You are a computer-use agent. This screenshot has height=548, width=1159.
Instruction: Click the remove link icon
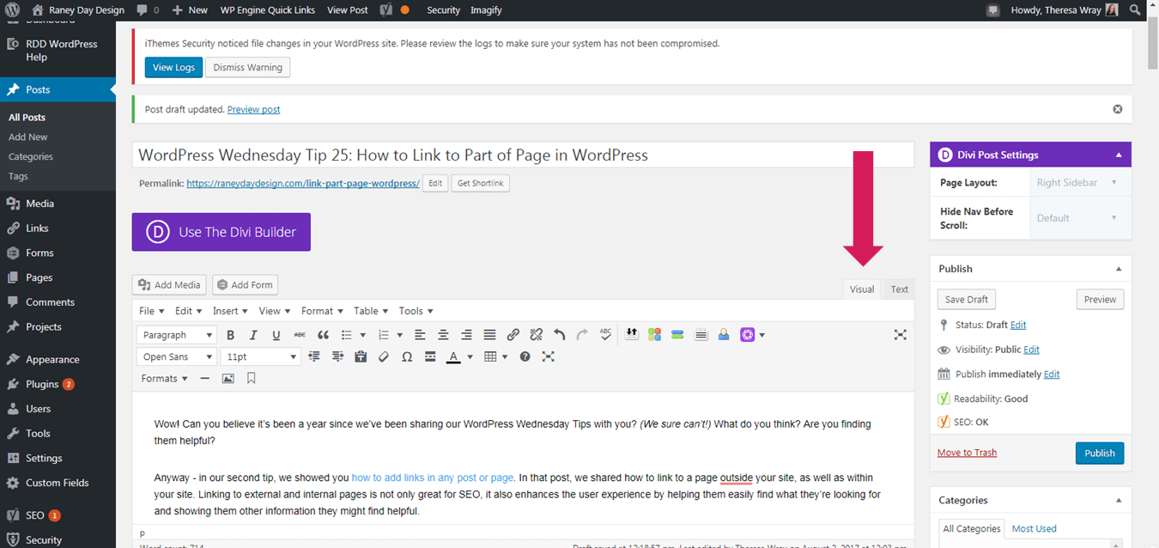pos(537,335)
